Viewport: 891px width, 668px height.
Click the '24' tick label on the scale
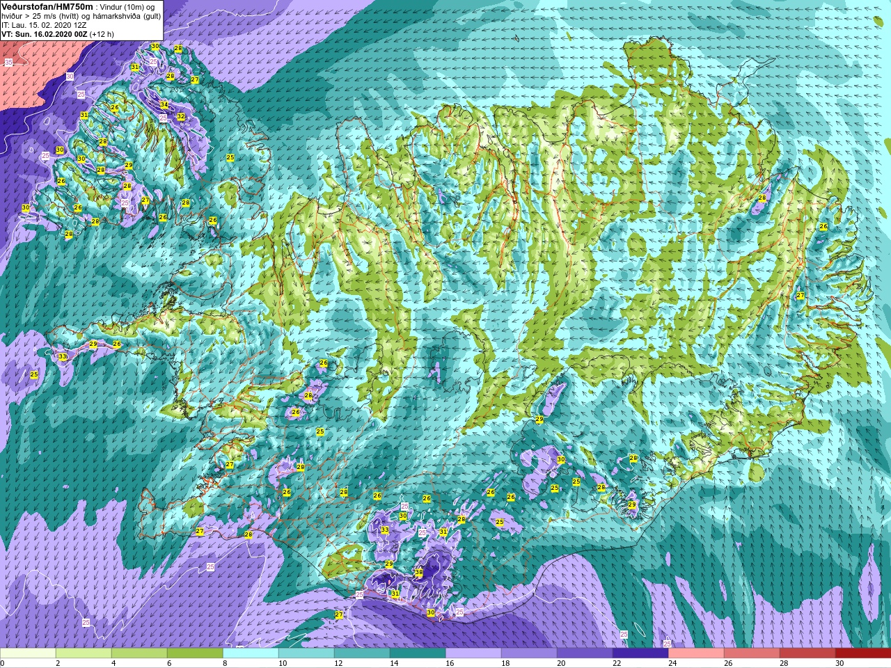pyautogui.click(x=672, y=663)
